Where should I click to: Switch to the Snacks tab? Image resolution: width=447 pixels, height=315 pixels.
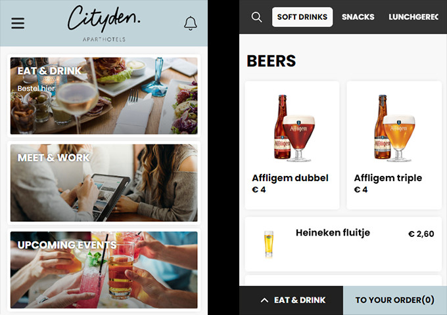[358, 17]
